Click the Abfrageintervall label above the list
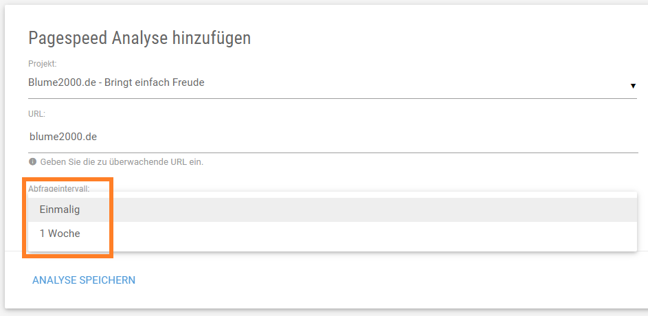648x316 pixels. click(x=58, y=189)
